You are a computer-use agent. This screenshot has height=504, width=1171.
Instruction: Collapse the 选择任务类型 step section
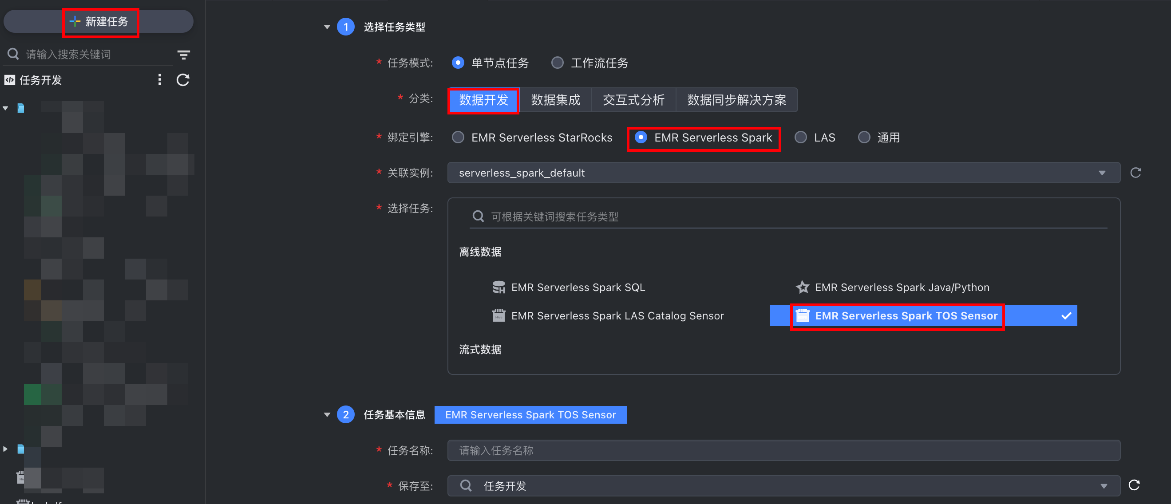coord(327,27)
